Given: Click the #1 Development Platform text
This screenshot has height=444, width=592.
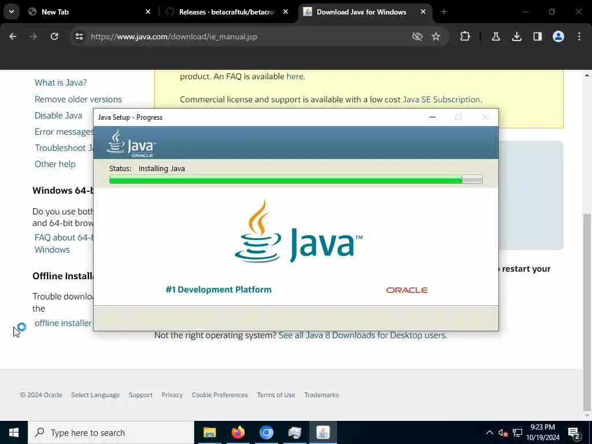Looking at the screenshot, I should point(219,290).
